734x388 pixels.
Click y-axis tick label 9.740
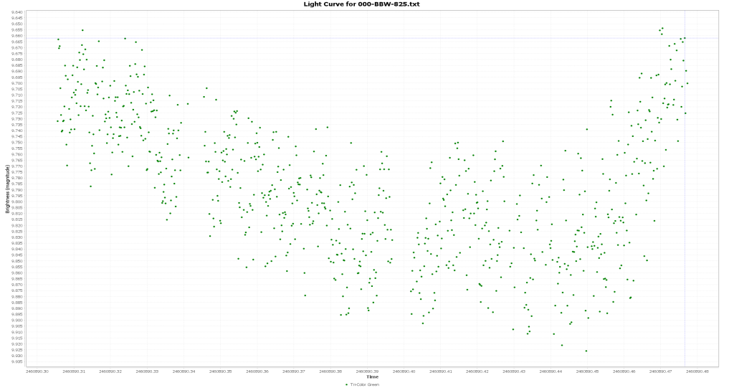pos(16,131)
